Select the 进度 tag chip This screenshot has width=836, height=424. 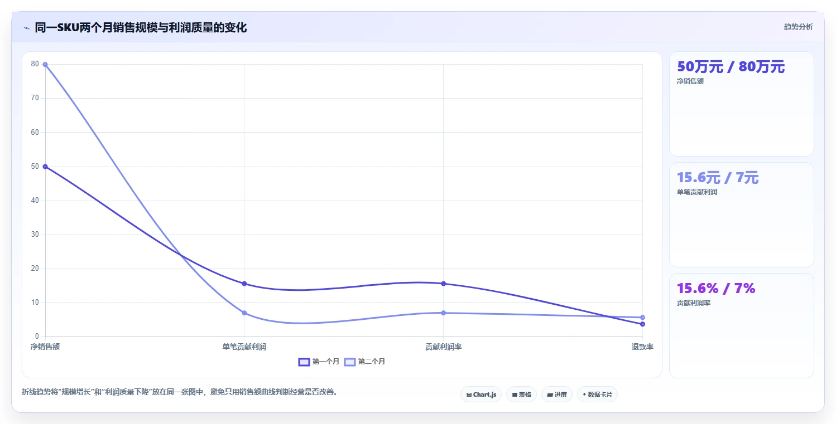(557, 394)
